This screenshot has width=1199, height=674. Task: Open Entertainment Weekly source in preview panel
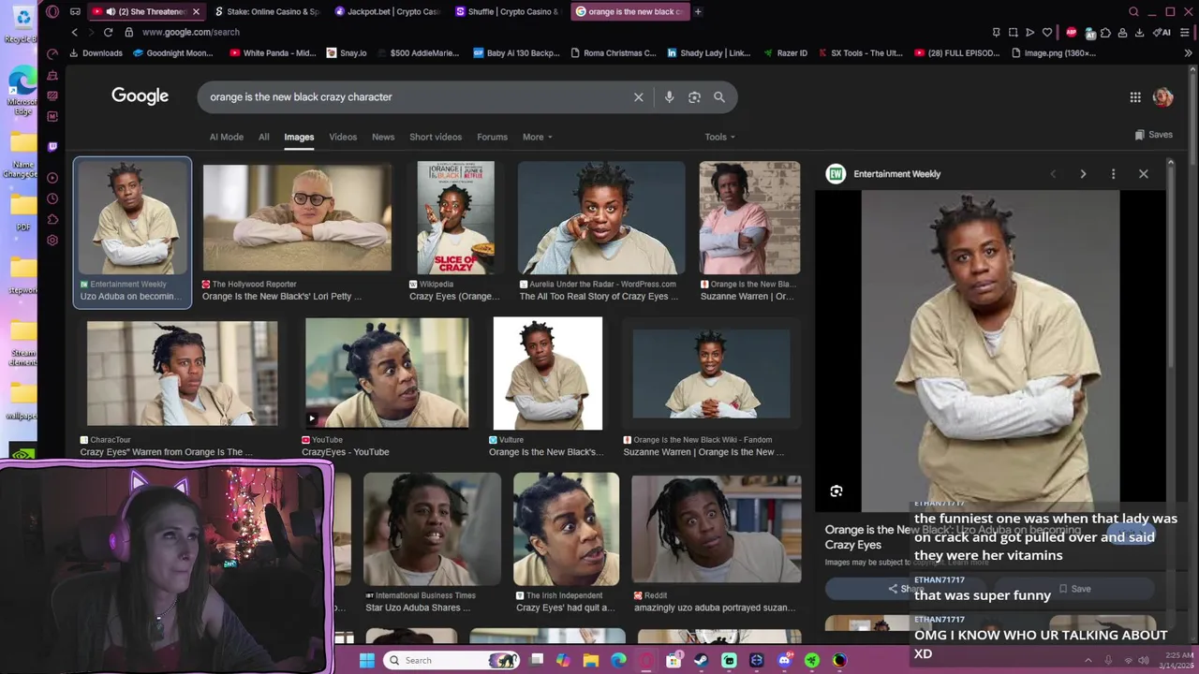click(883, 174)
